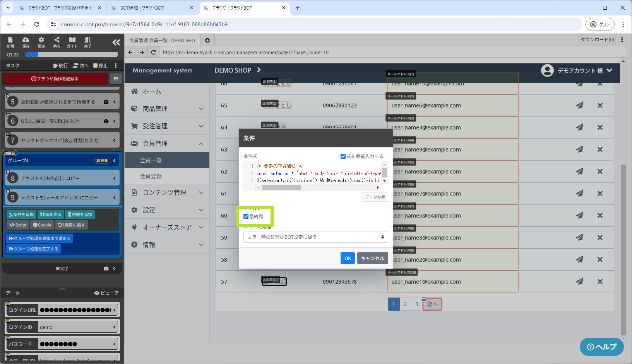The width and height of the screenshot is (632, 364).
Task: Expand the 受注管理 menu
Action: [x=167, y=126]
